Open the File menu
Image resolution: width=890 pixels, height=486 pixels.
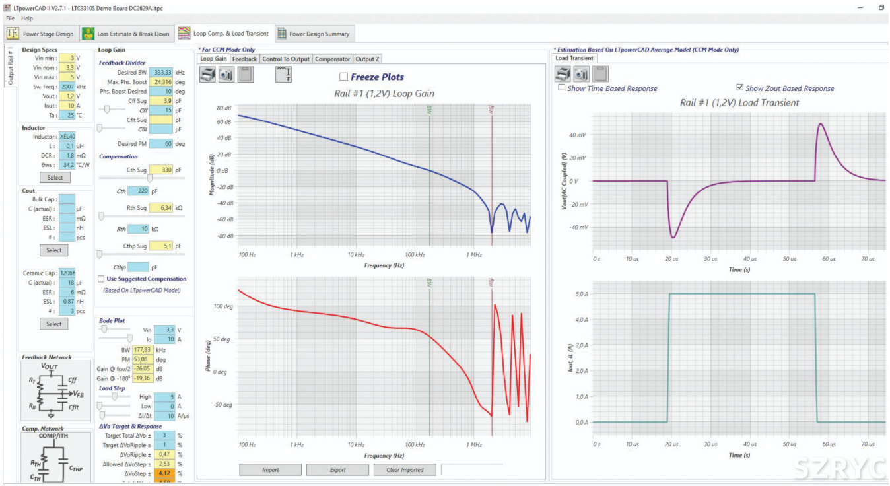10,18
